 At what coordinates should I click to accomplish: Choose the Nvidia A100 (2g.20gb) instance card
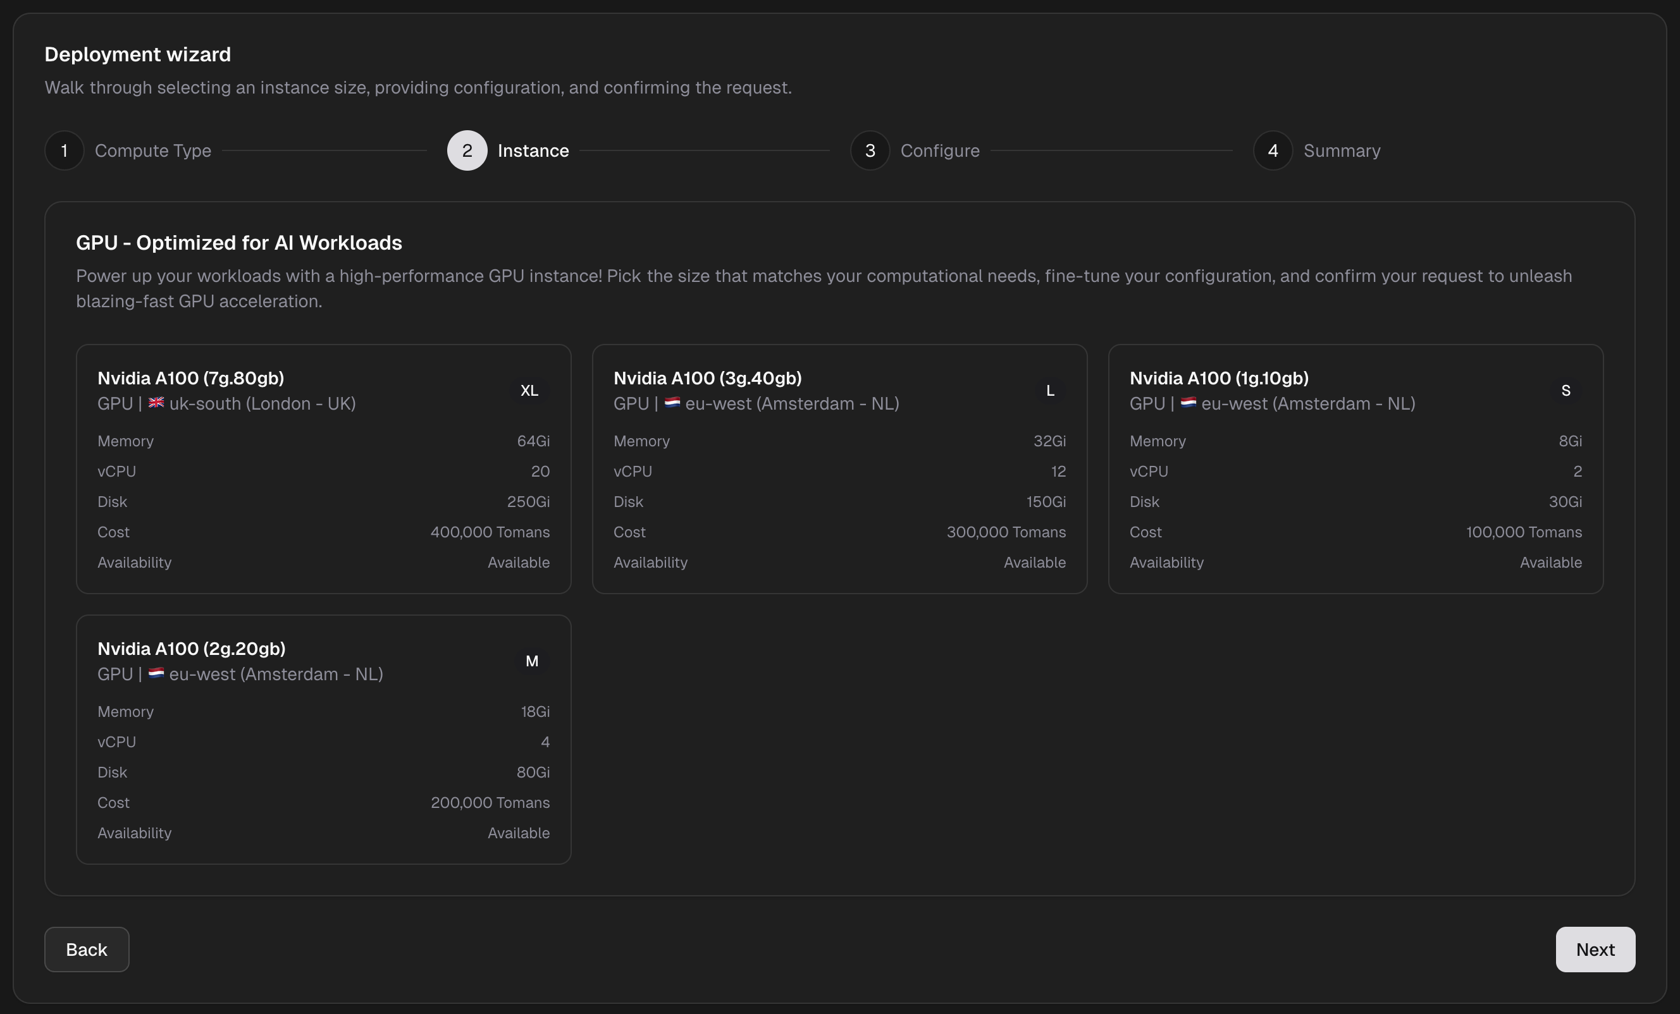point(323,740)
